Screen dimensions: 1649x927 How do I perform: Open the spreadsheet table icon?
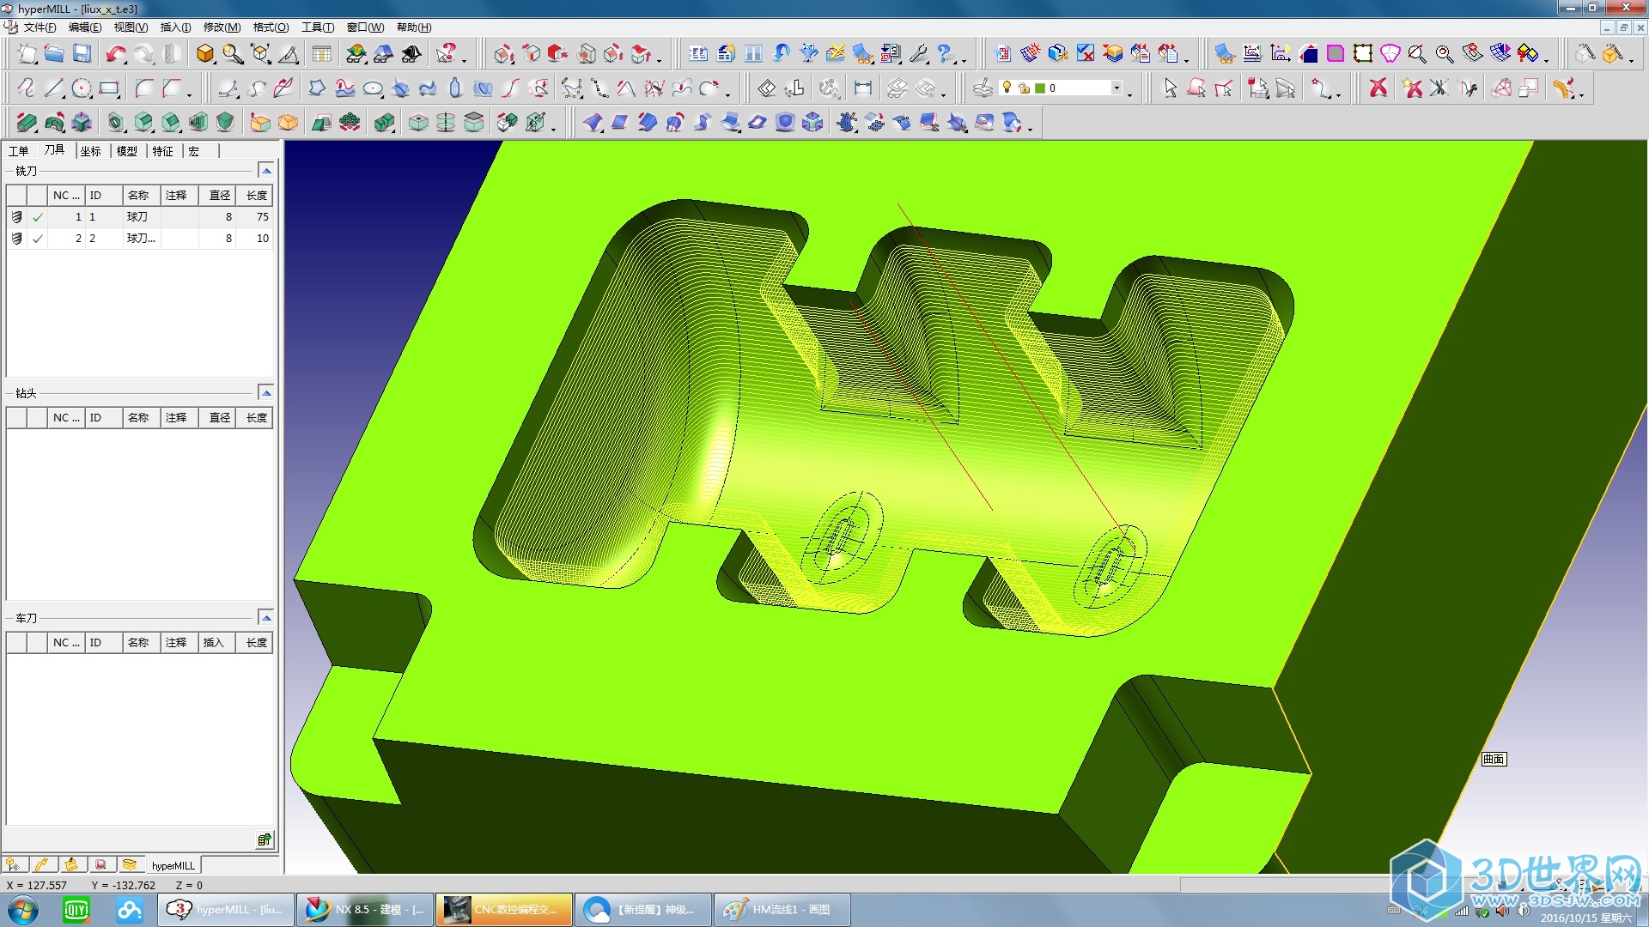click(322, 54)
